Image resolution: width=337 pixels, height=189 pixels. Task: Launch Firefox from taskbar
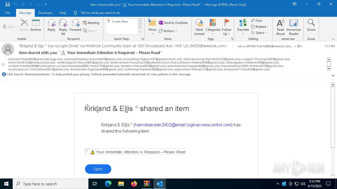(x=134, y=184)
